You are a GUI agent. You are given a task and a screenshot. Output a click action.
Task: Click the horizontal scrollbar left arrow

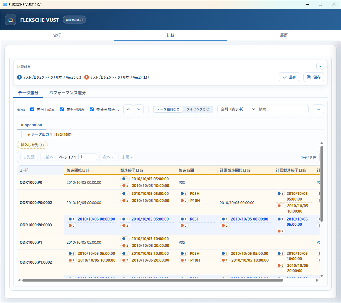pyautogui.click(x=19, y=280)
